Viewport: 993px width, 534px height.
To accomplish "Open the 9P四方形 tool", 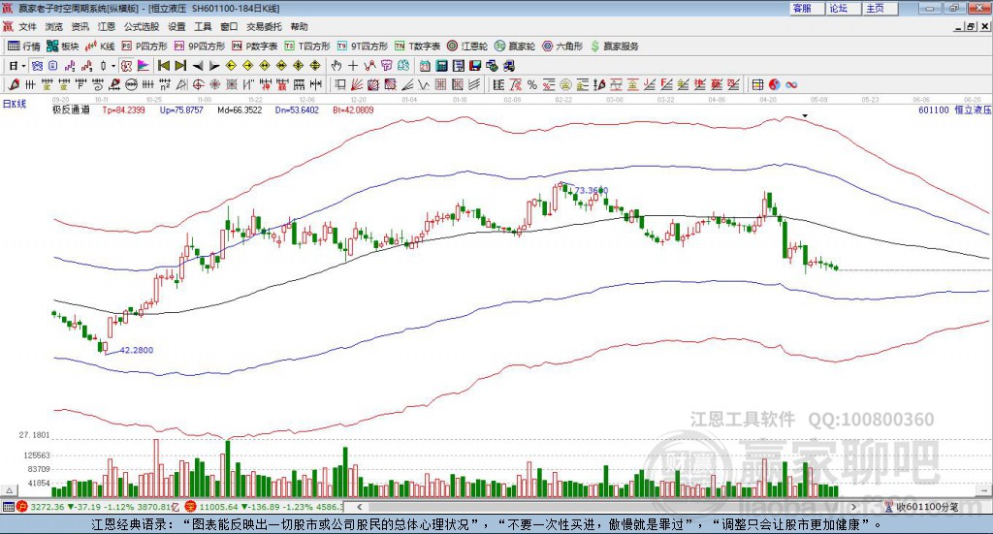I will tap(200, 47).
